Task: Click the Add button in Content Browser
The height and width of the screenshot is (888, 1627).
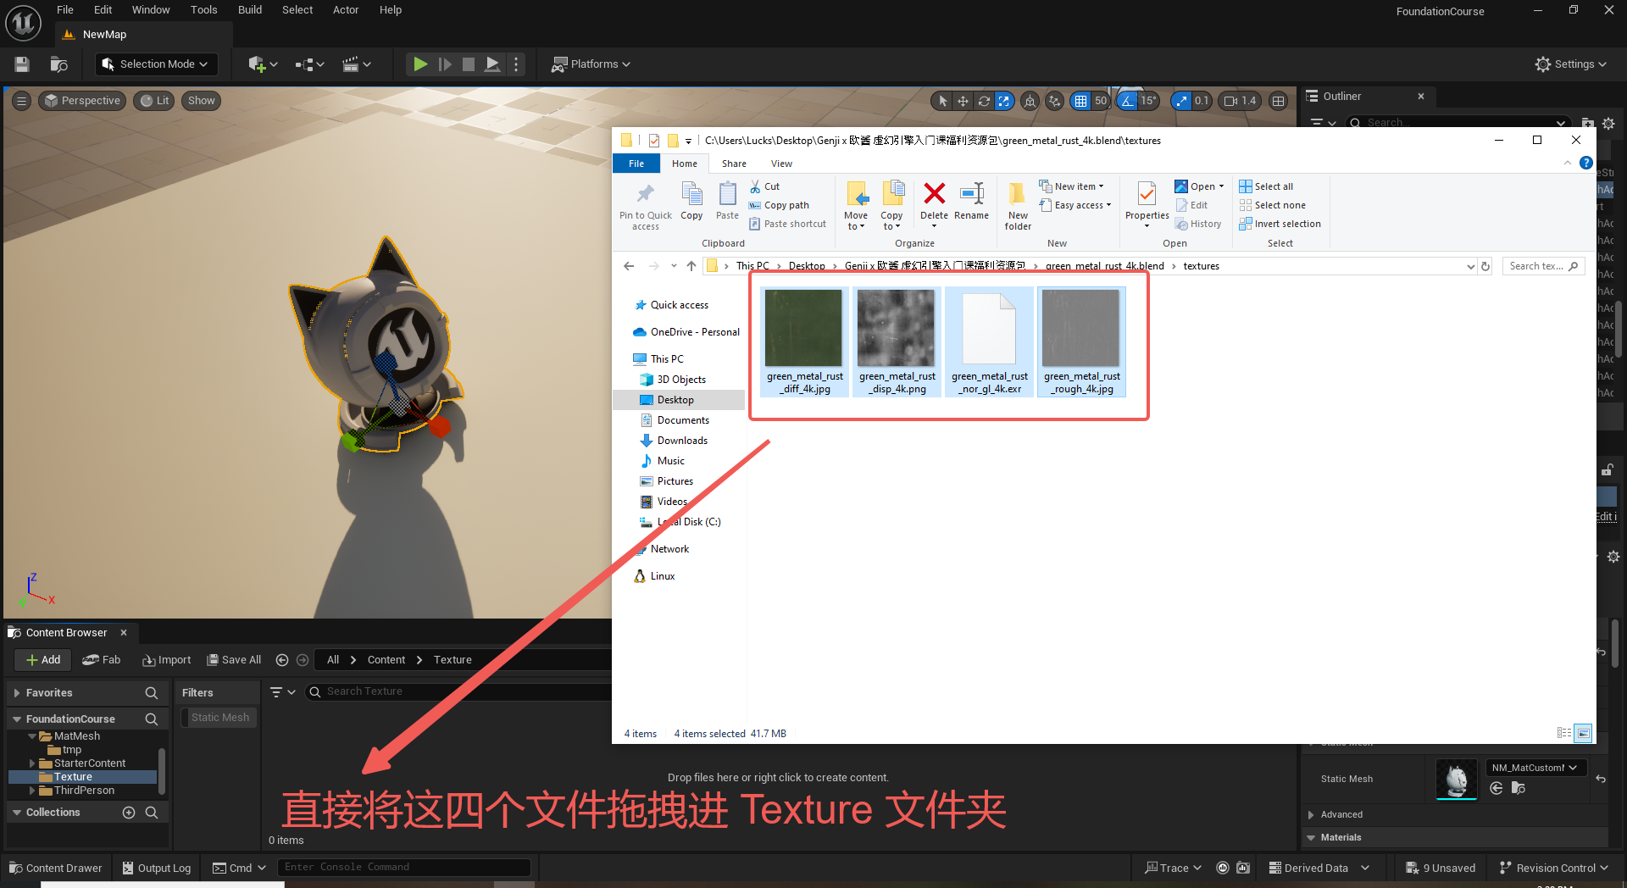Action: 43,660
